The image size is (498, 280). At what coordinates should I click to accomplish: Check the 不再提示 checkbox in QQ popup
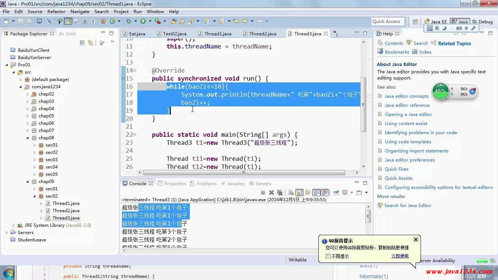point(328,256)
